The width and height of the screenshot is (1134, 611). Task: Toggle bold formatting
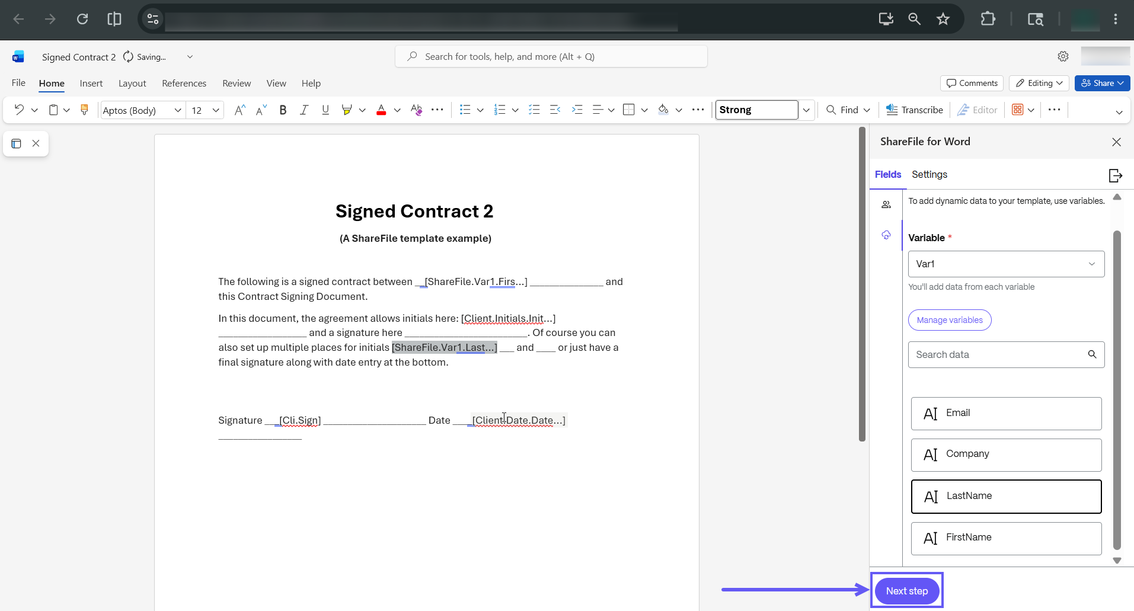283,110
